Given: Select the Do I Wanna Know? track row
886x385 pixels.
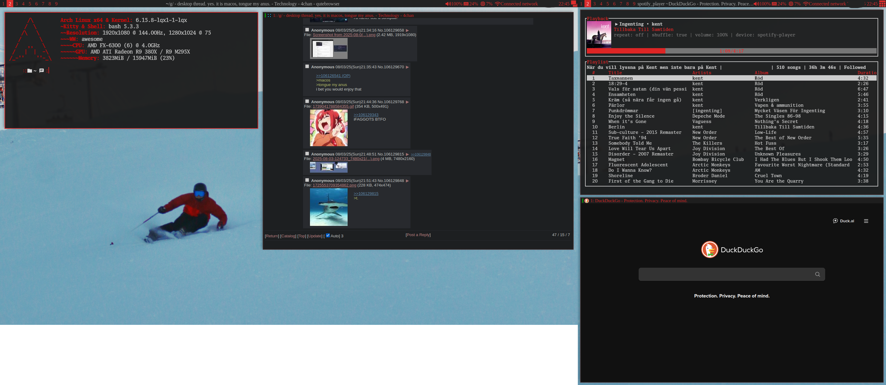Looking at the screenshot, I should 732,171.
